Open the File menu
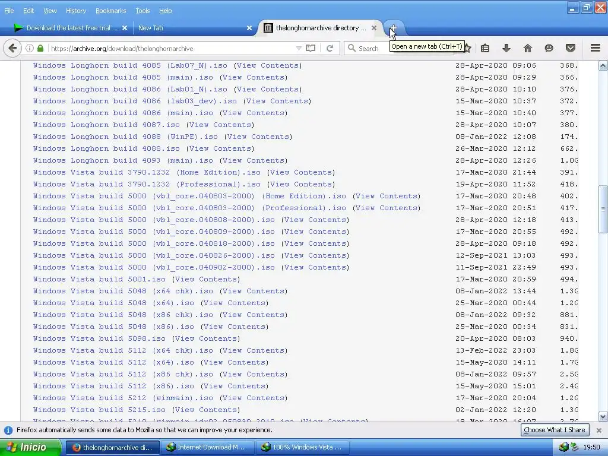The height and width of the screenshot is (456, 608). point(9,11)
